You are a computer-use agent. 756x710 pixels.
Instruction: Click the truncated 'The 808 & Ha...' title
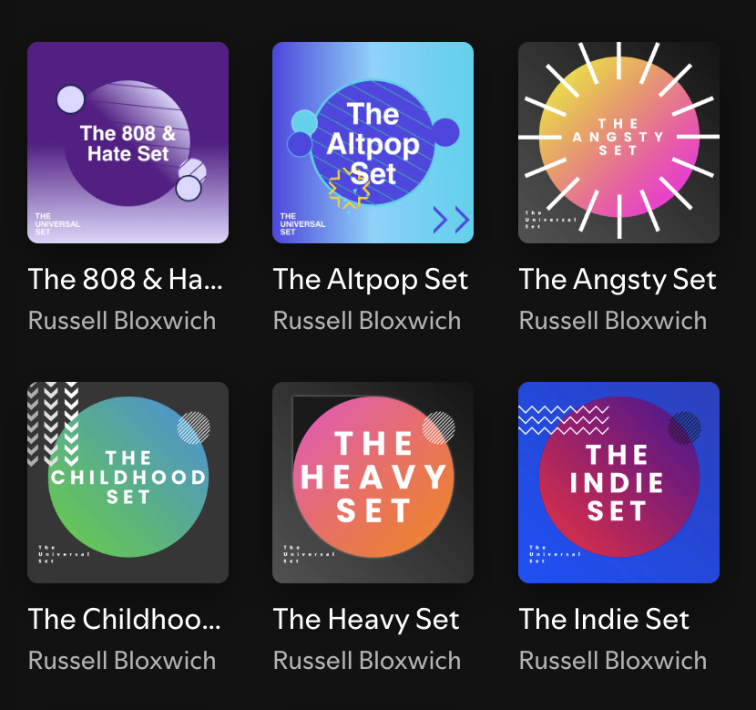[x=125, y=279]
